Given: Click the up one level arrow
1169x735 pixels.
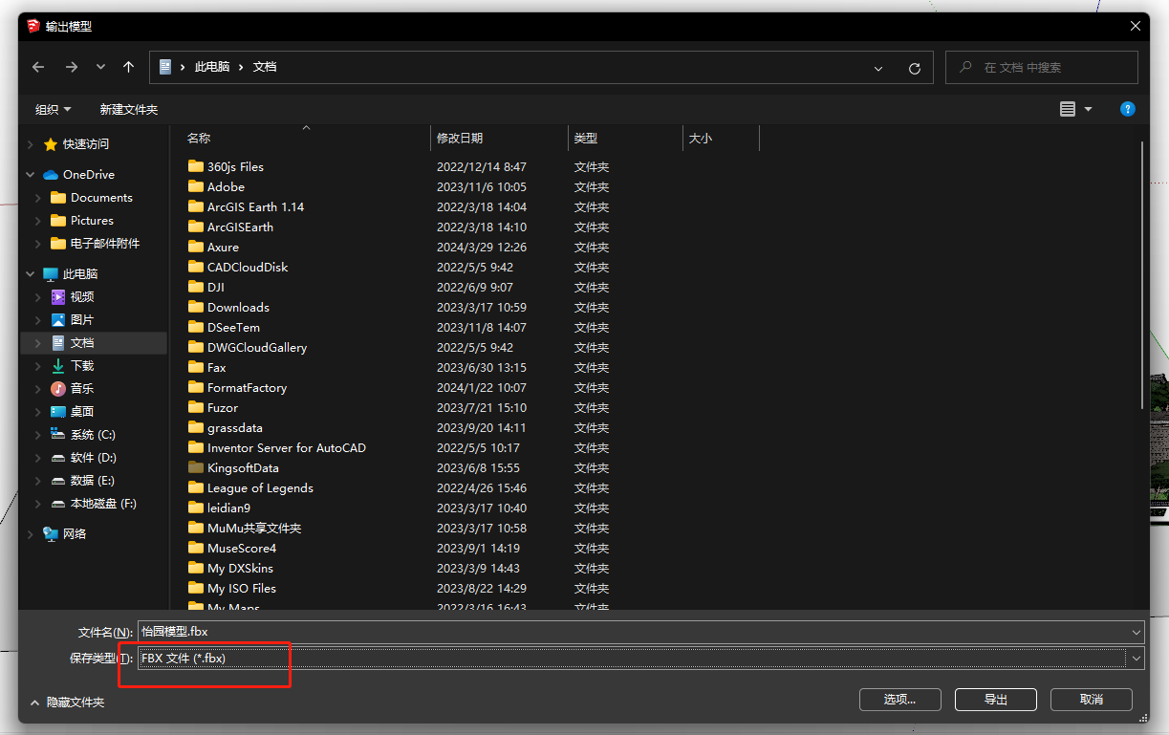Looking at the screenshot, I should point(128,67).
